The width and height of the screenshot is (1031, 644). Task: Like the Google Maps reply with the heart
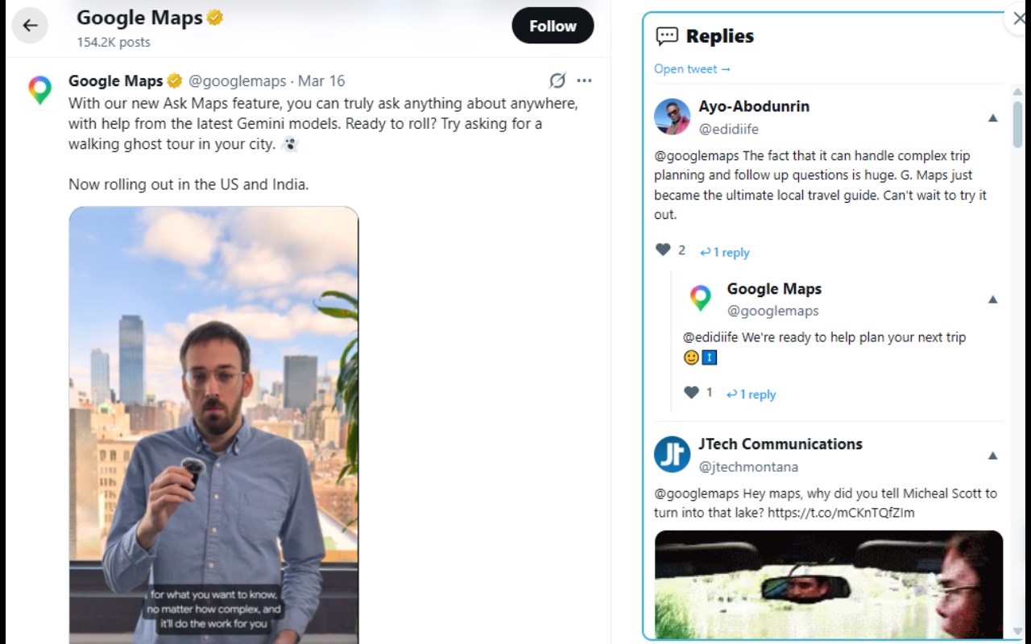(691, 393)
